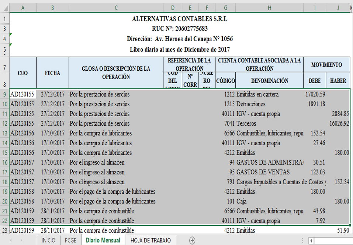The height and width of the screenshot is (245, 353).
Task: Switch to the PCGE sheet tab
Action: pyautogui.click(x=70, y=240)
